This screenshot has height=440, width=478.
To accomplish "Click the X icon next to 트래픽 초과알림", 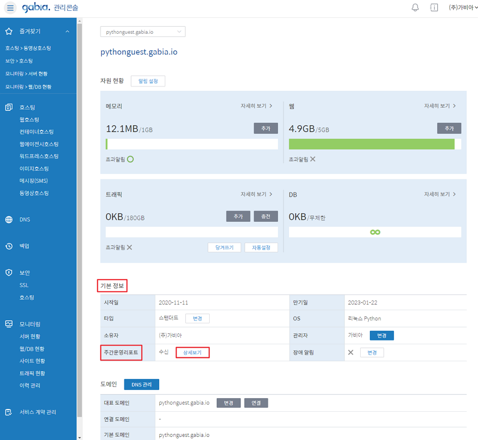I will [130, 247].
